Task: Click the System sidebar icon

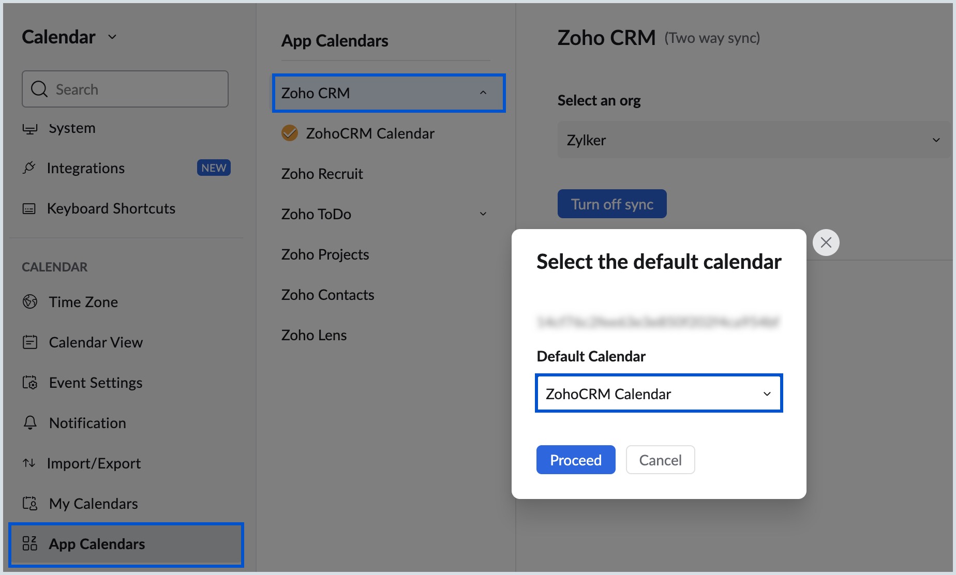Action: point(29,128)
